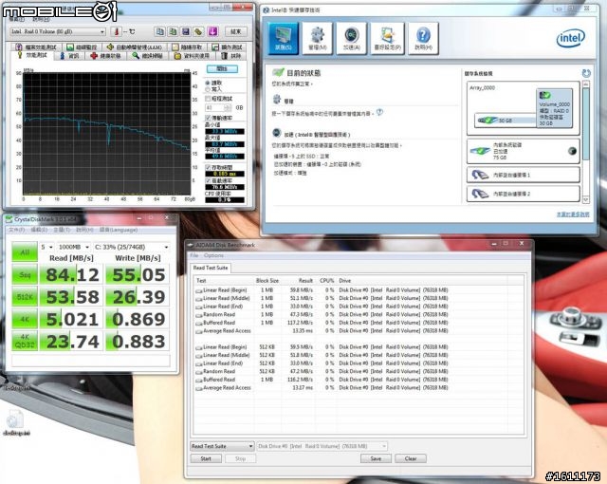Click the CrystalDiskMark title bar app icon
Image resolution: width=607 pixels, height=484 pixels.
click(x=9, y=219)
